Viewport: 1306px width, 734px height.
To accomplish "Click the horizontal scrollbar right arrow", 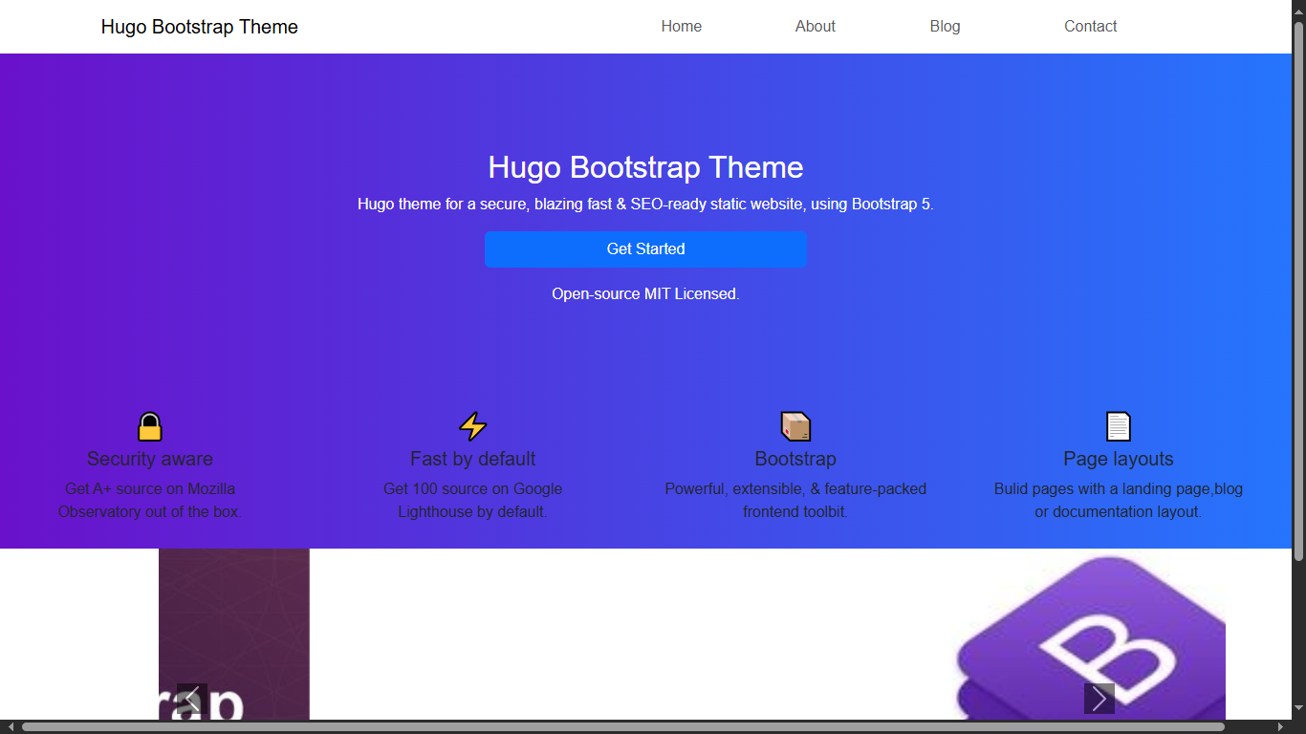I will coord(1280,727).
